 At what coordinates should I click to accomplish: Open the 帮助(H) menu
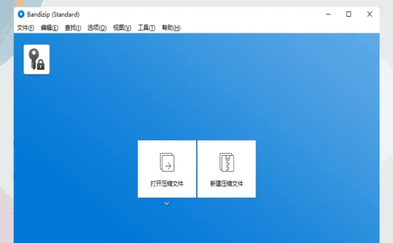point(170,28)
